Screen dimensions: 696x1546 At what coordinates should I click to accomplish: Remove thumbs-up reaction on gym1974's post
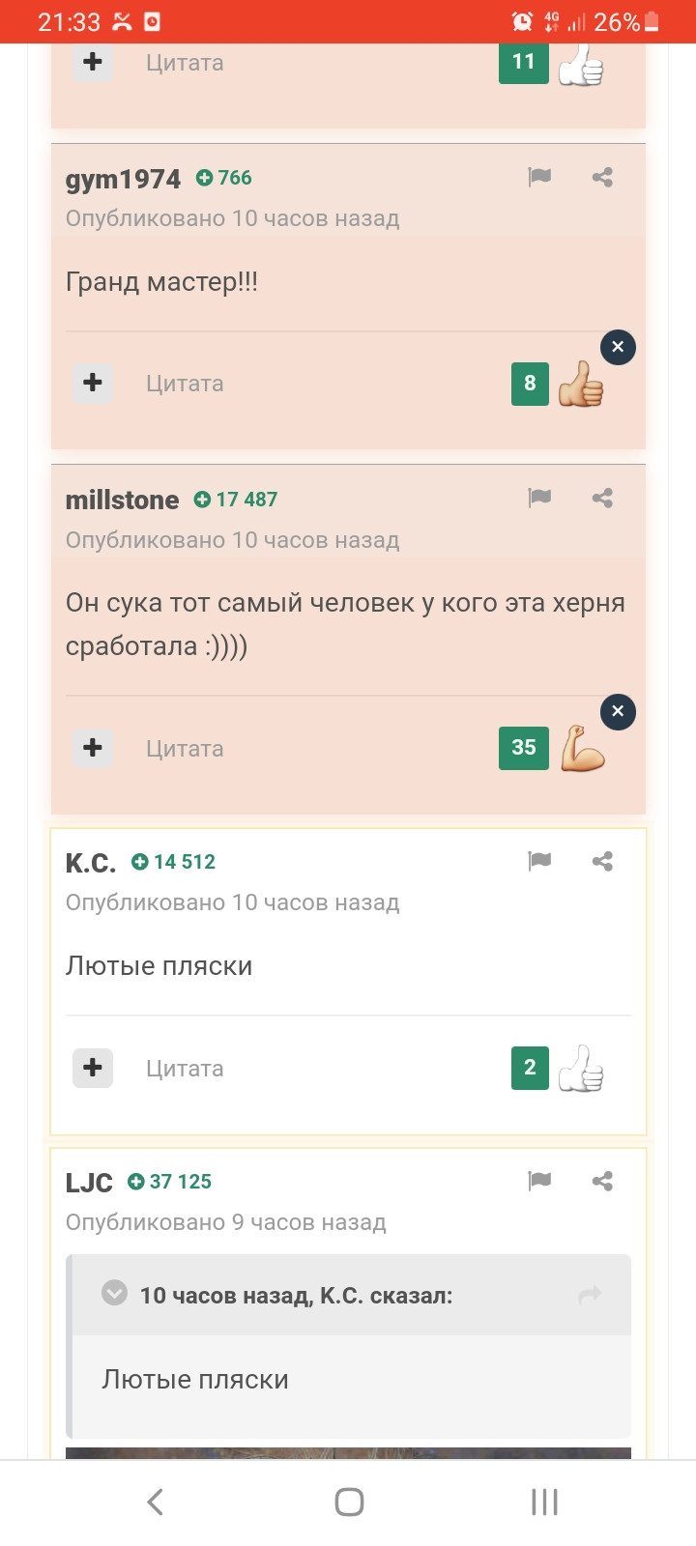[618, 347]
